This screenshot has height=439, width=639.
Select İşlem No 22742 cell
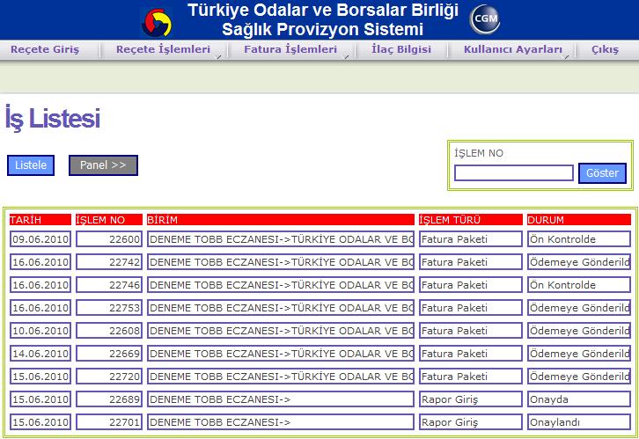coord(109,262)
